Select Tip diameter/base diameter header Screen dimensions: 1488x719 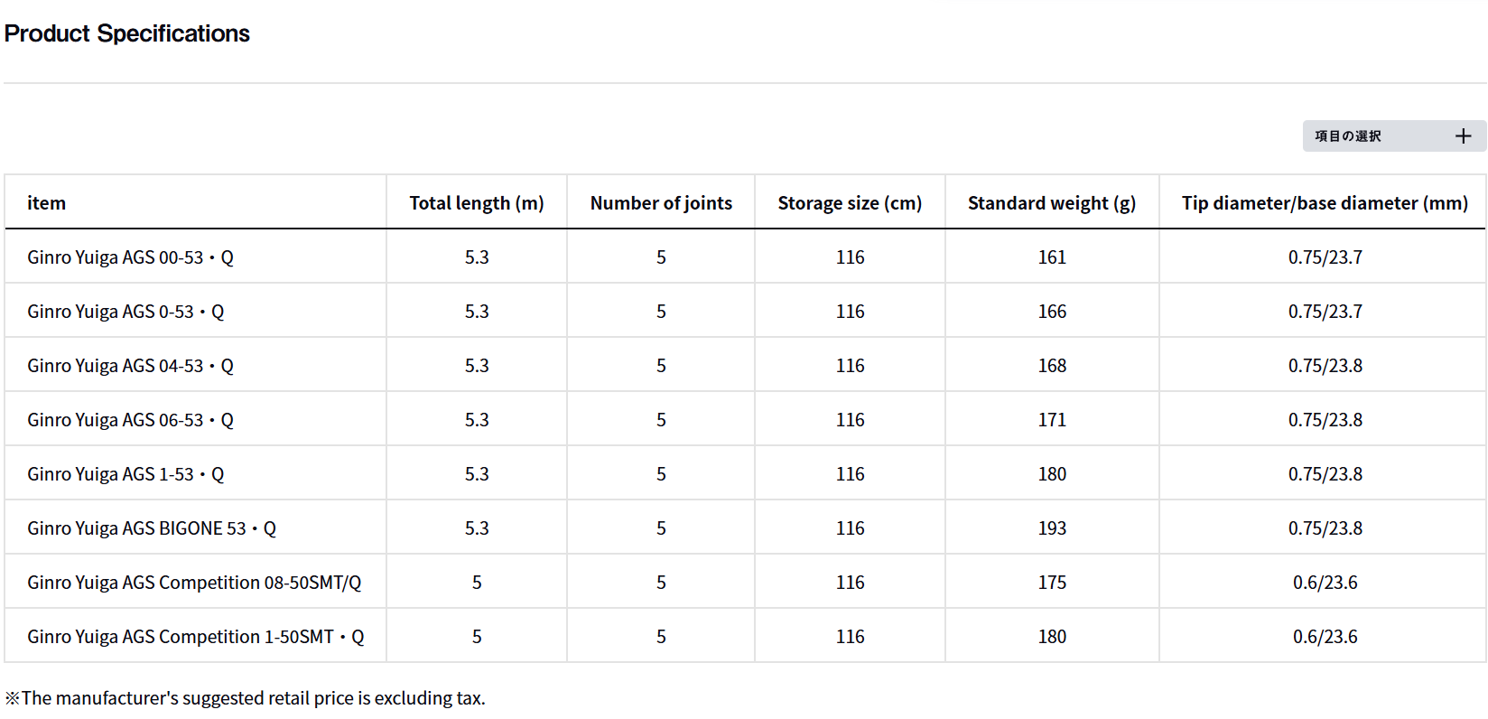click(x=1325, y=203)
